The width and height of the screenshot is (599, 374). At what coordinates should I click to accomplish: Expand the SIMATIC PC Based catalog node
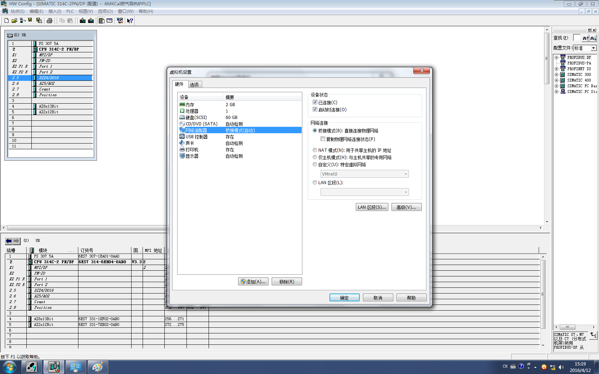point(556,86)
